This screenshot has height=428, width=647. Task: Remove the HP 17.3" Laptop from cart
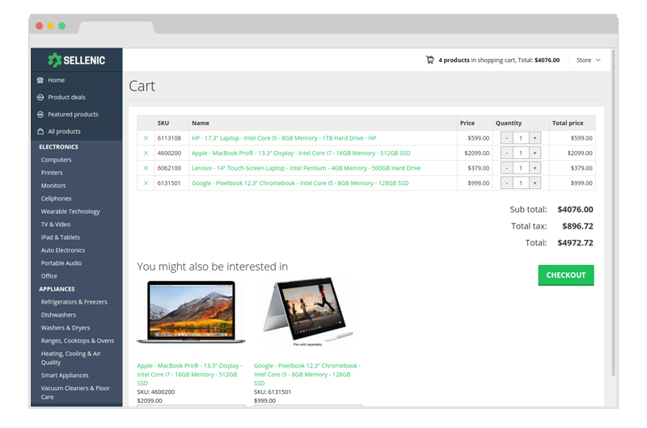[x=146, y=138]
